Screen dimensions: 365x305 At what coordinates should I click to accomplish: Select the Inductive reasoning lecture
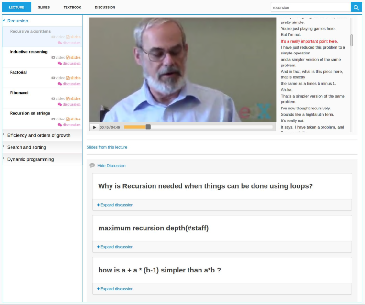tap(29, 52)
